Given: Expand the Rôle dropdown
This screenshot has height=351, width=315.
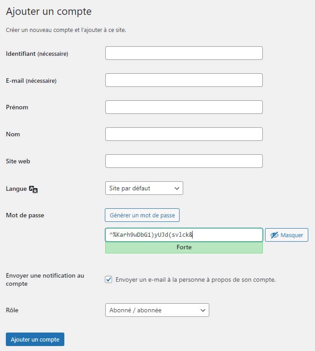Looking at the screenshot, I should (157, 310).
